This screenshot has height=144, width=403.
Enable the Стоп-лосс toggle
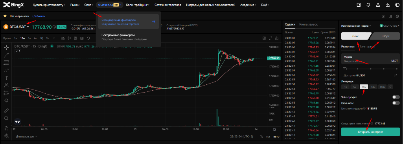396,103
